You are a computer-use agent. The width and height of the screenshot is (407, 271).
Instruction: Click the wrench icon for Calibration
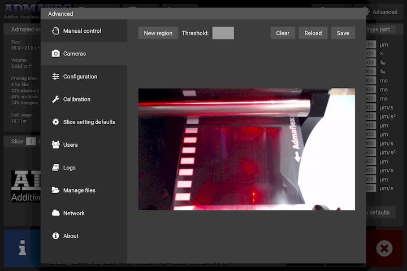[55, 99]
